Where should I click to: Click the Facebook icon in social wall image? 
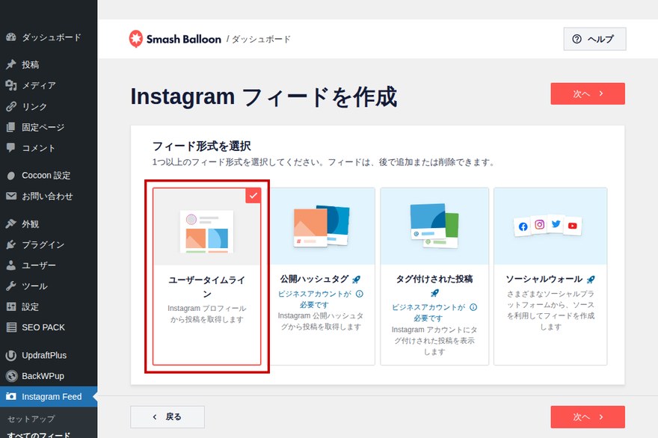[x=523, y=226]
